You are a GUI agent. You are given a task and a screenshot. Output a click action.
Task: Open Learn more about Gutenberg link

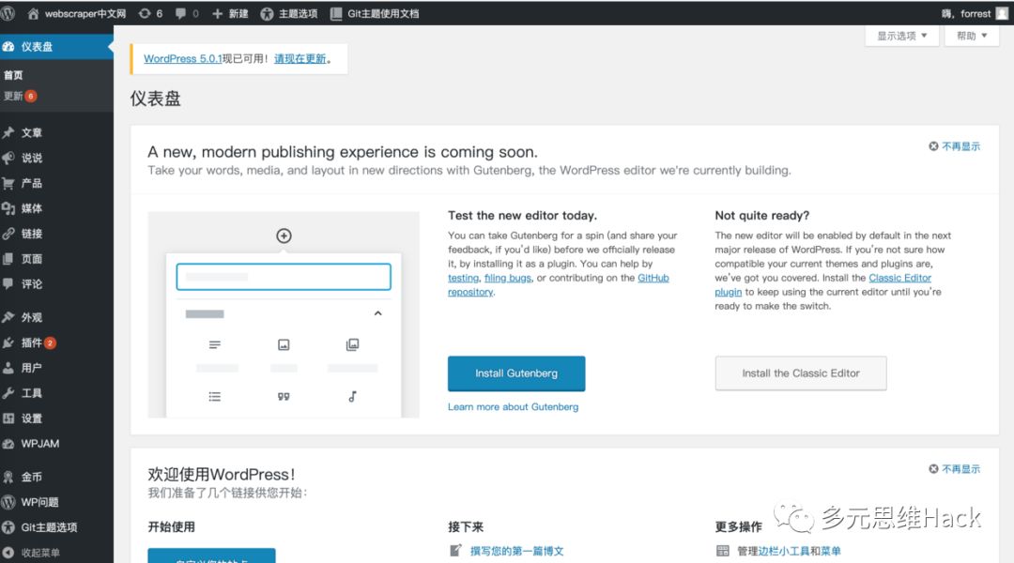pyautogui.click(x=513, y=406)
